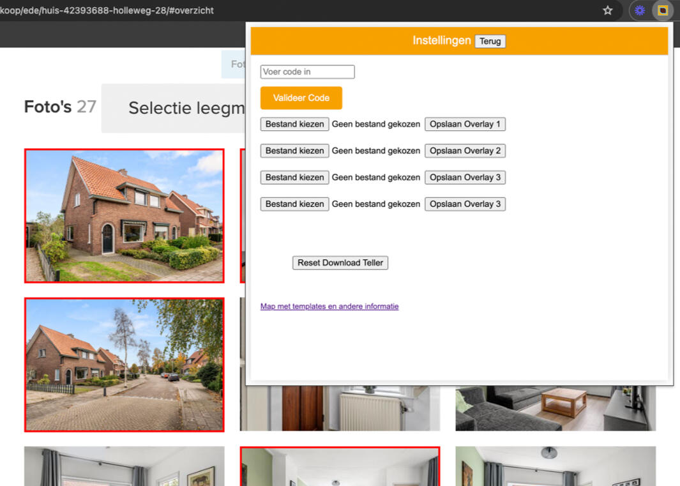This screenshot has width=680, height=486.
Task: Open the yellow square extension icon
Action: point(663,10)
